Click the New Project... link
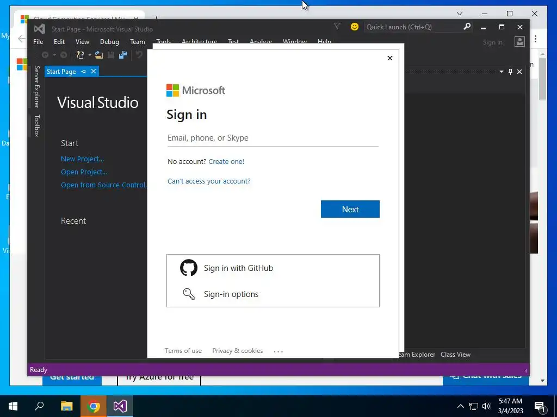Image resolution: width=557 pixels, height=417 pixels. (83, 159)
